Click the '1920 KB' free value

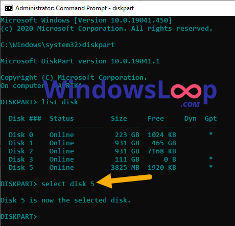(162, 168)
